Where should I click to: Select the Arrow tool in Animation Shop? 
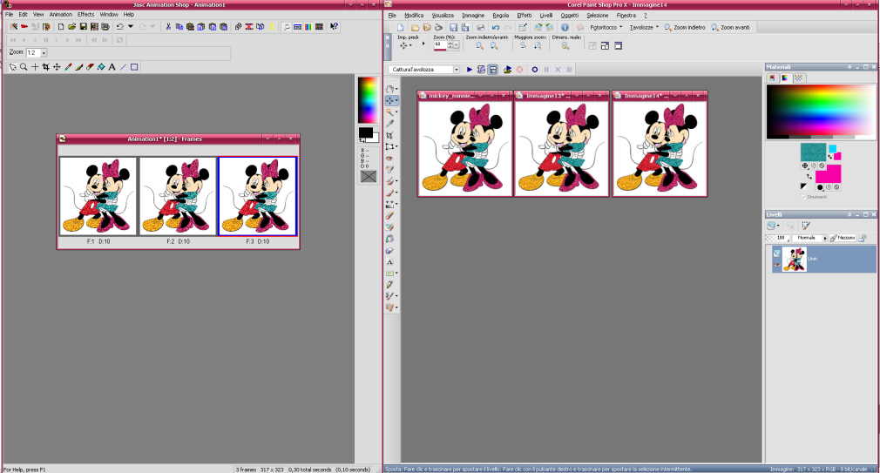[x=13, y=67]
